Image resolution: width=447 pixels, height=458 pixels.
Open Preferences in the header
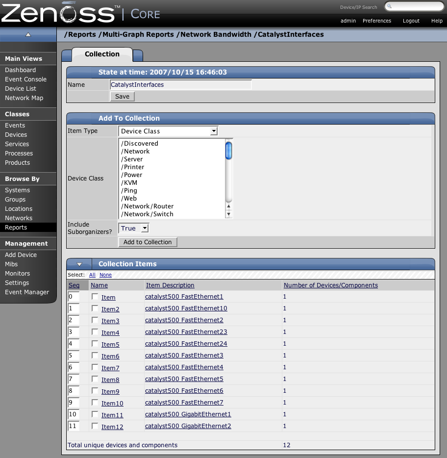pos(376,21)
